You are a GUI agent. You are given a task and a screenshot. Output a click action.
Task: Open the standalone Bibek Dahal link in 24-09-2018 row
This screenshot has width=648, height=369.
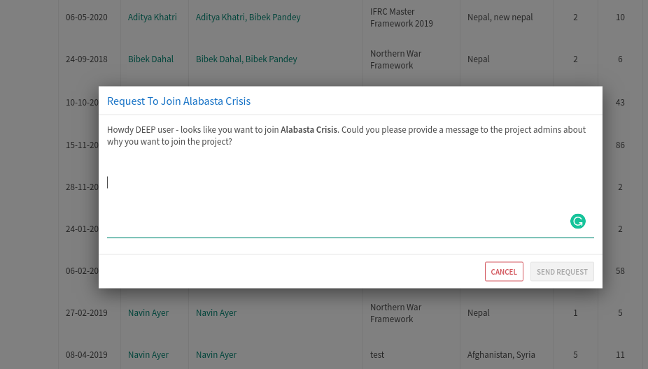(x=150, y=59)
